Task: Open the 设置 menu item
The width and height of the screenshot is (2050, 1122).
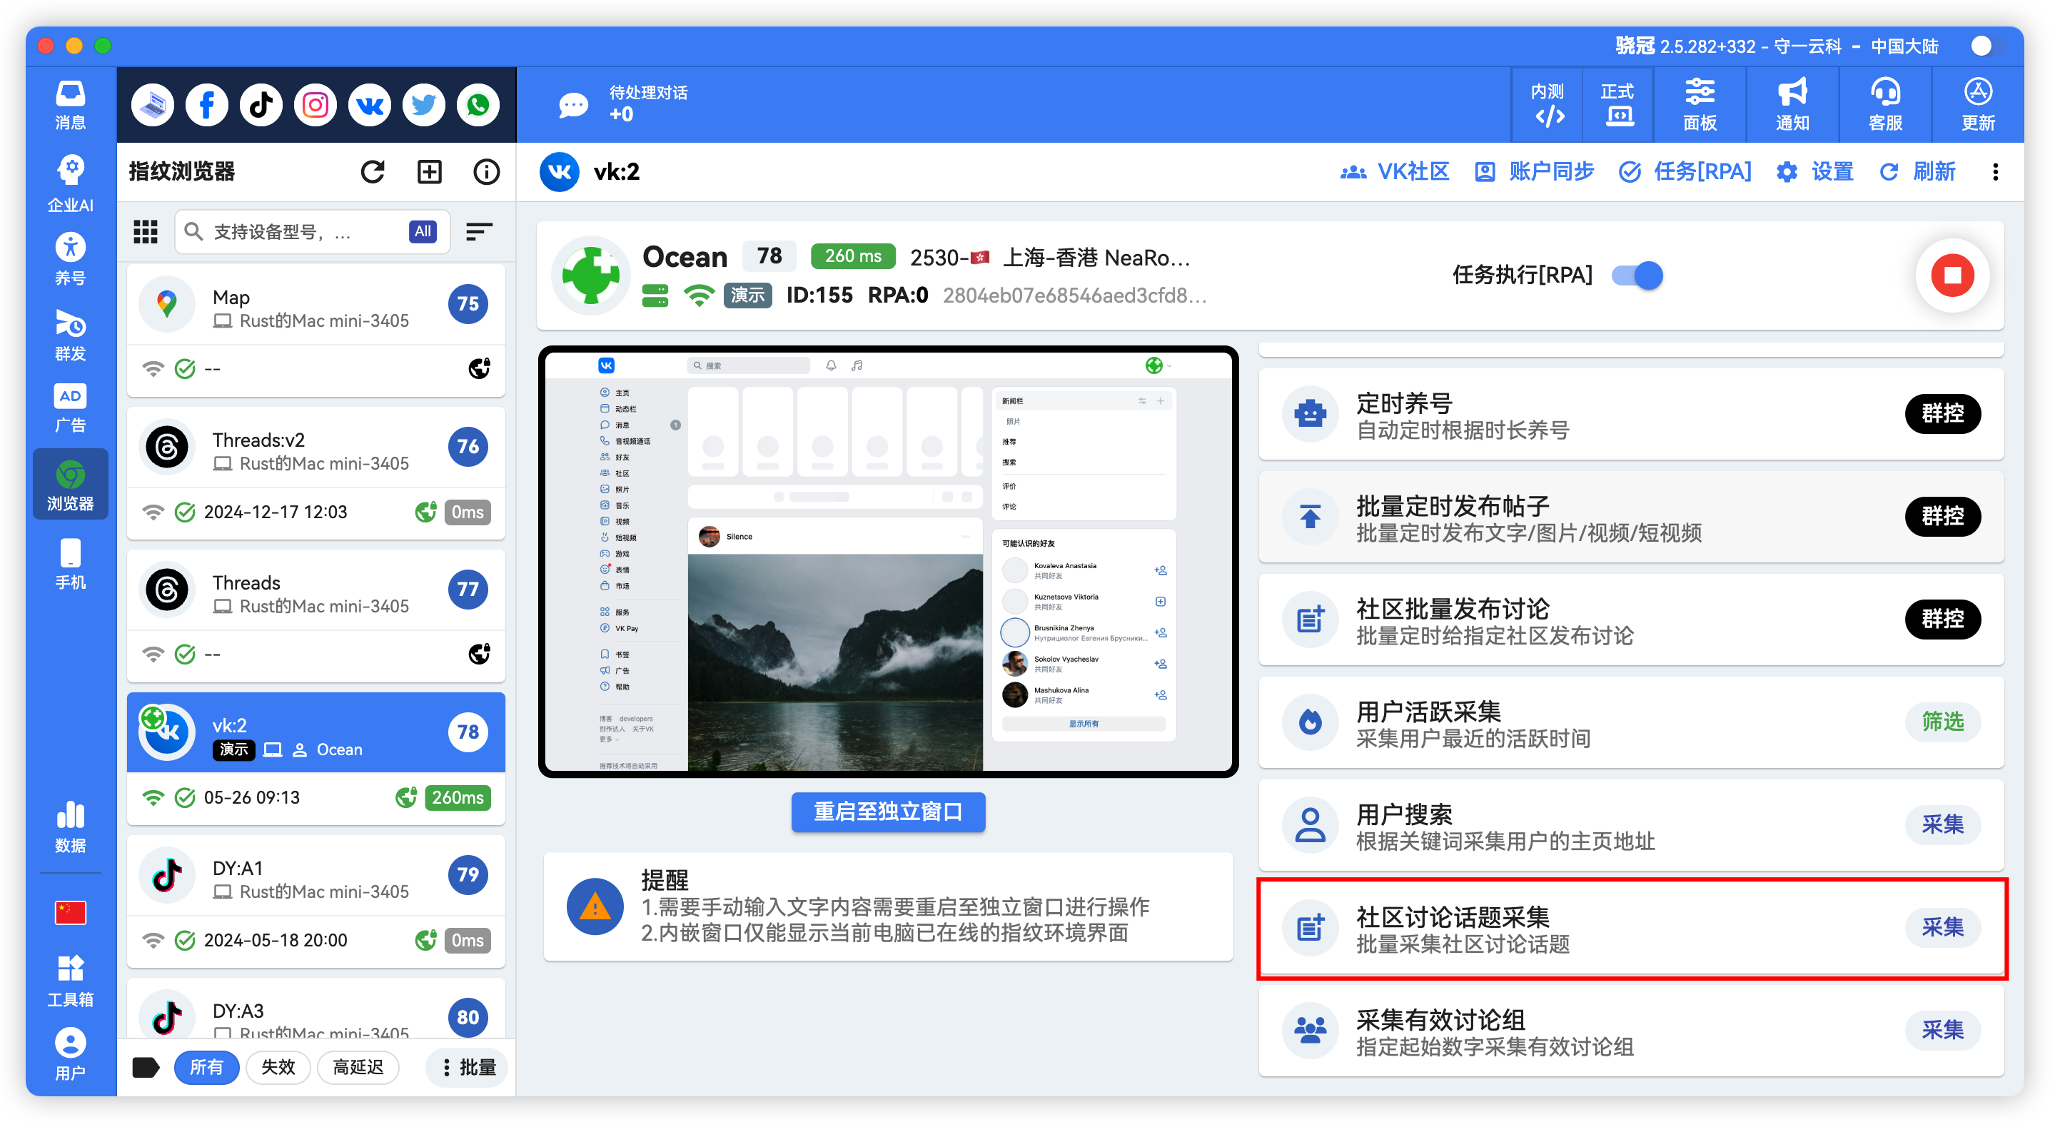Action: click(x=1815, y=171)
